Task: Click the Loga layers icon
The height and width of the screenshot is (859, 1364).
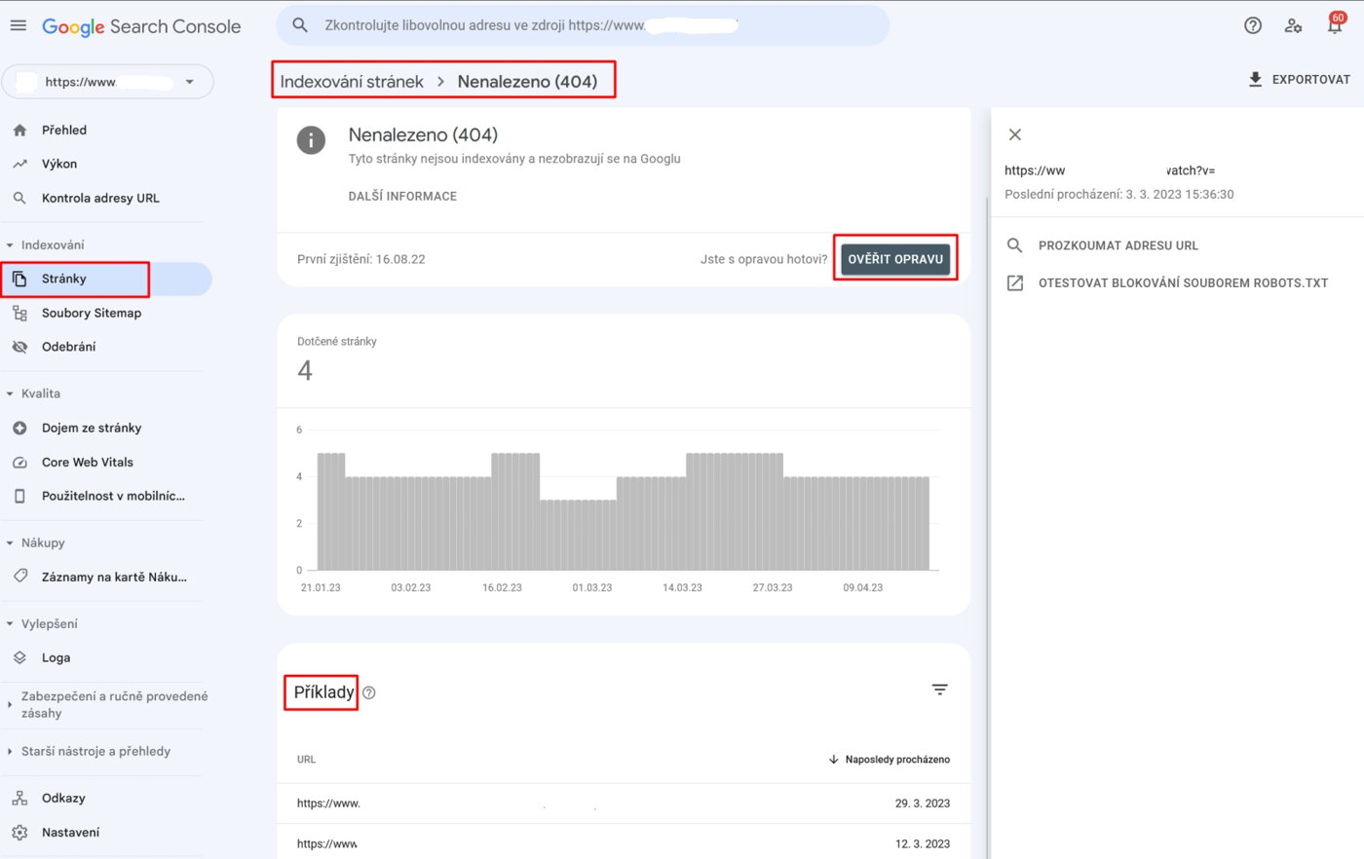Action: pos(19,657)
